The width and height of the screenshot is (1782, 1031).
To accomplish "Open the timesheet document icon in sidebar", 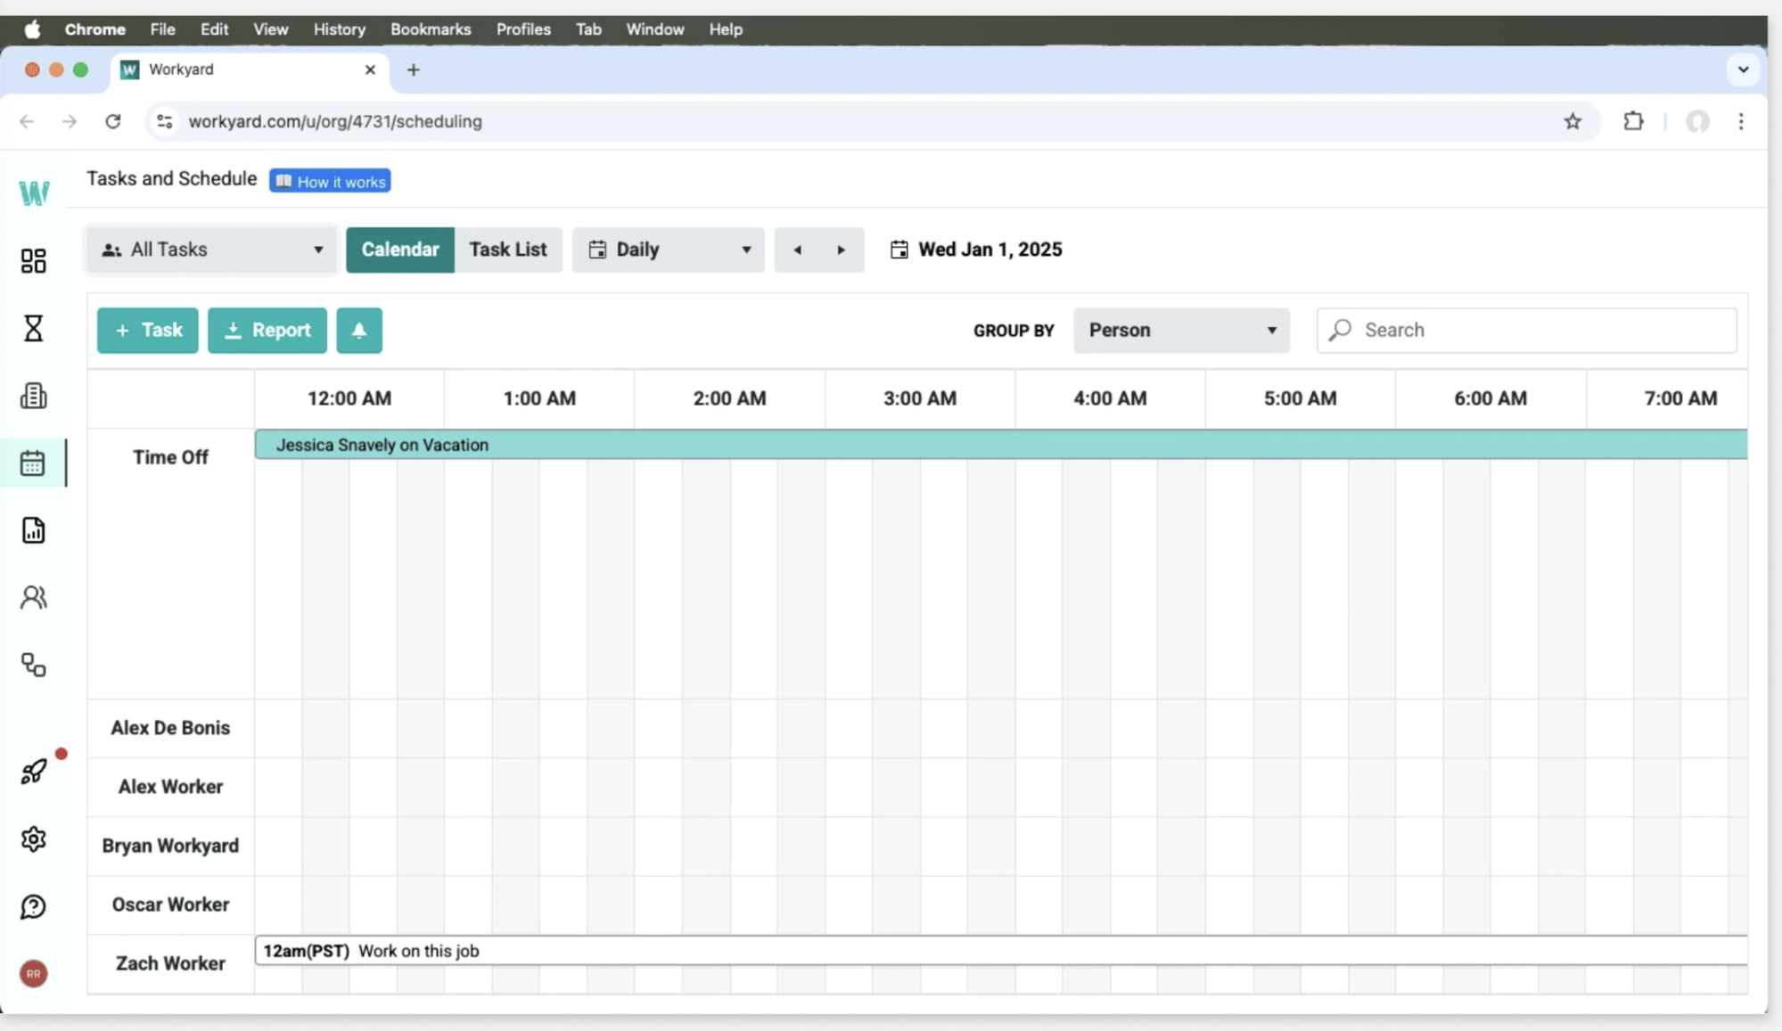I will (x=33, y=396).
